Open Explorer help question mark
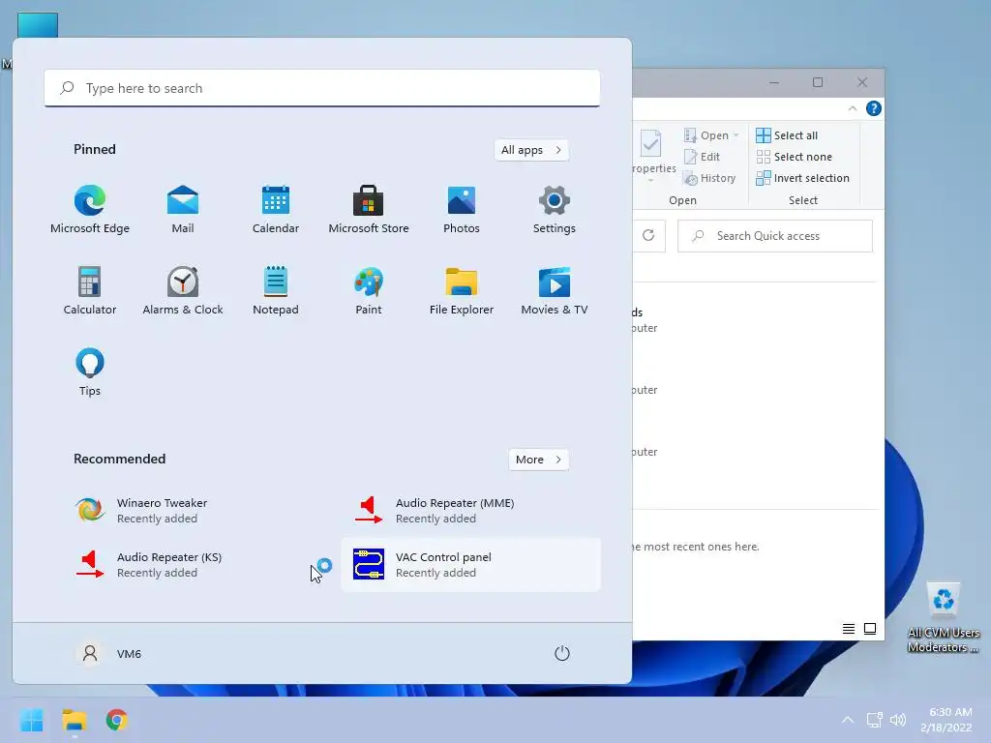This screenshot has width=991, height=743. (874, 108)
